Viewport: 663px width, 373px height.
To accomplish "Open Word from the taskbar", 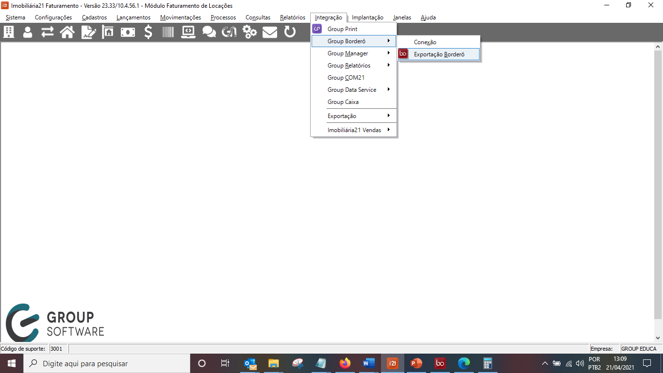I will 369,363.
